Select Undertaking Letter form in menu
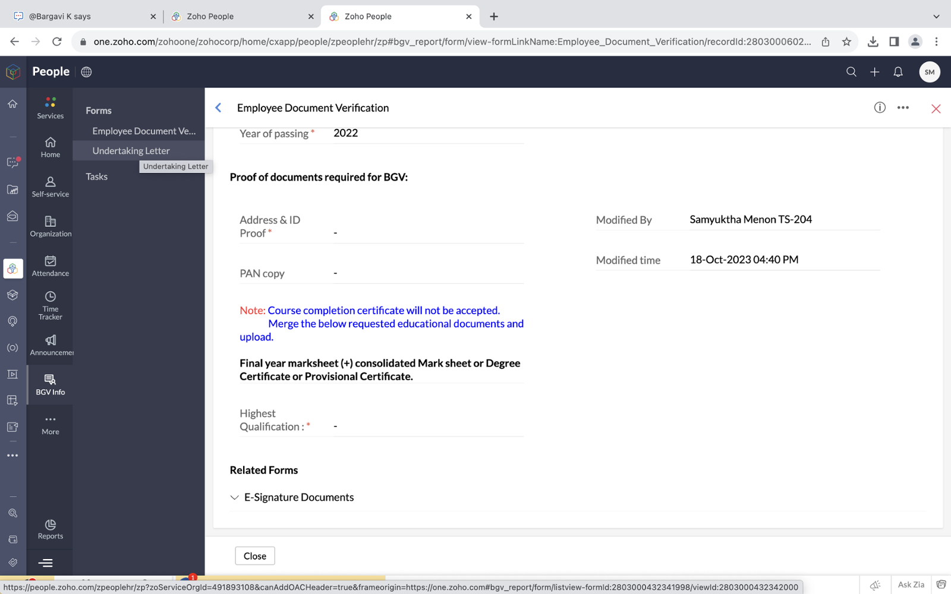The height and width of the screenshot is (594, 951). pyautogui.click(x=131, y=151)
